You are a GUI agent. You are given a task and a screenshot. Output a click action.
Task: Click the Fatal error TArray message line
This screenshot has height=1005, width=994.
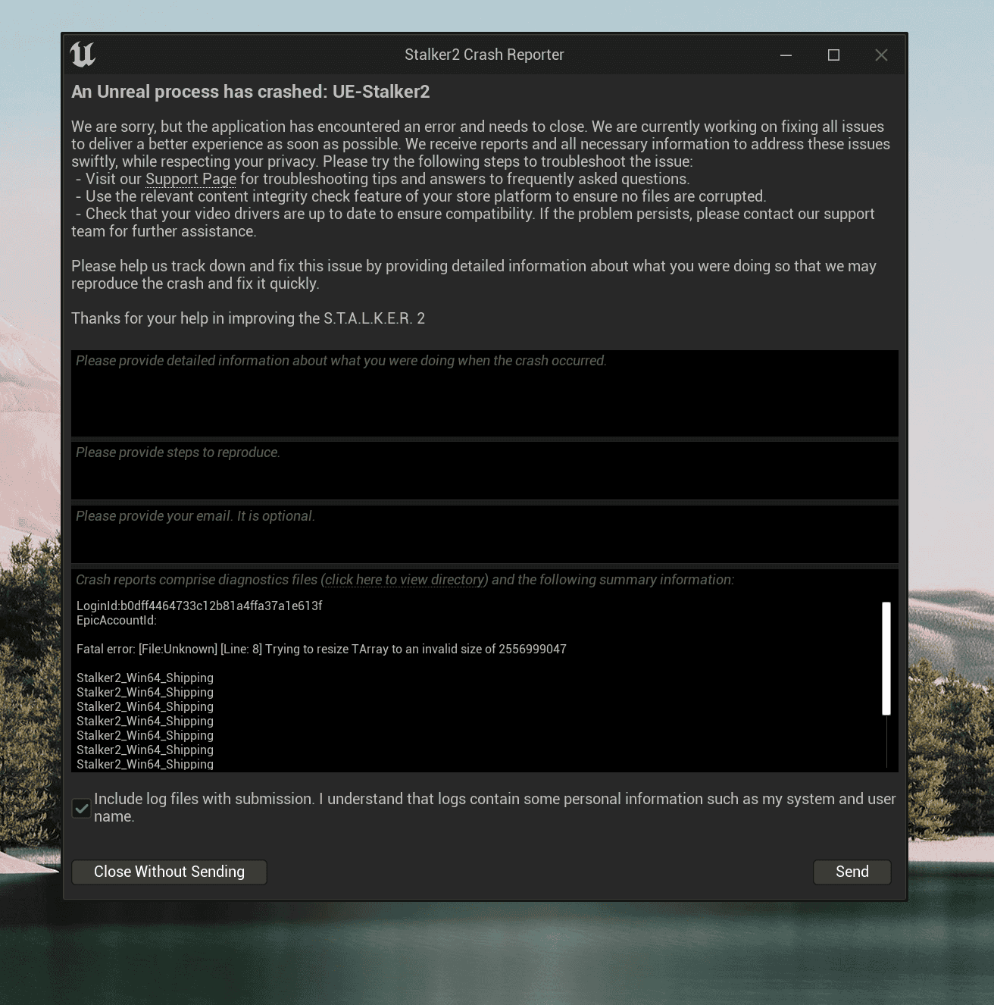(321, 649)
